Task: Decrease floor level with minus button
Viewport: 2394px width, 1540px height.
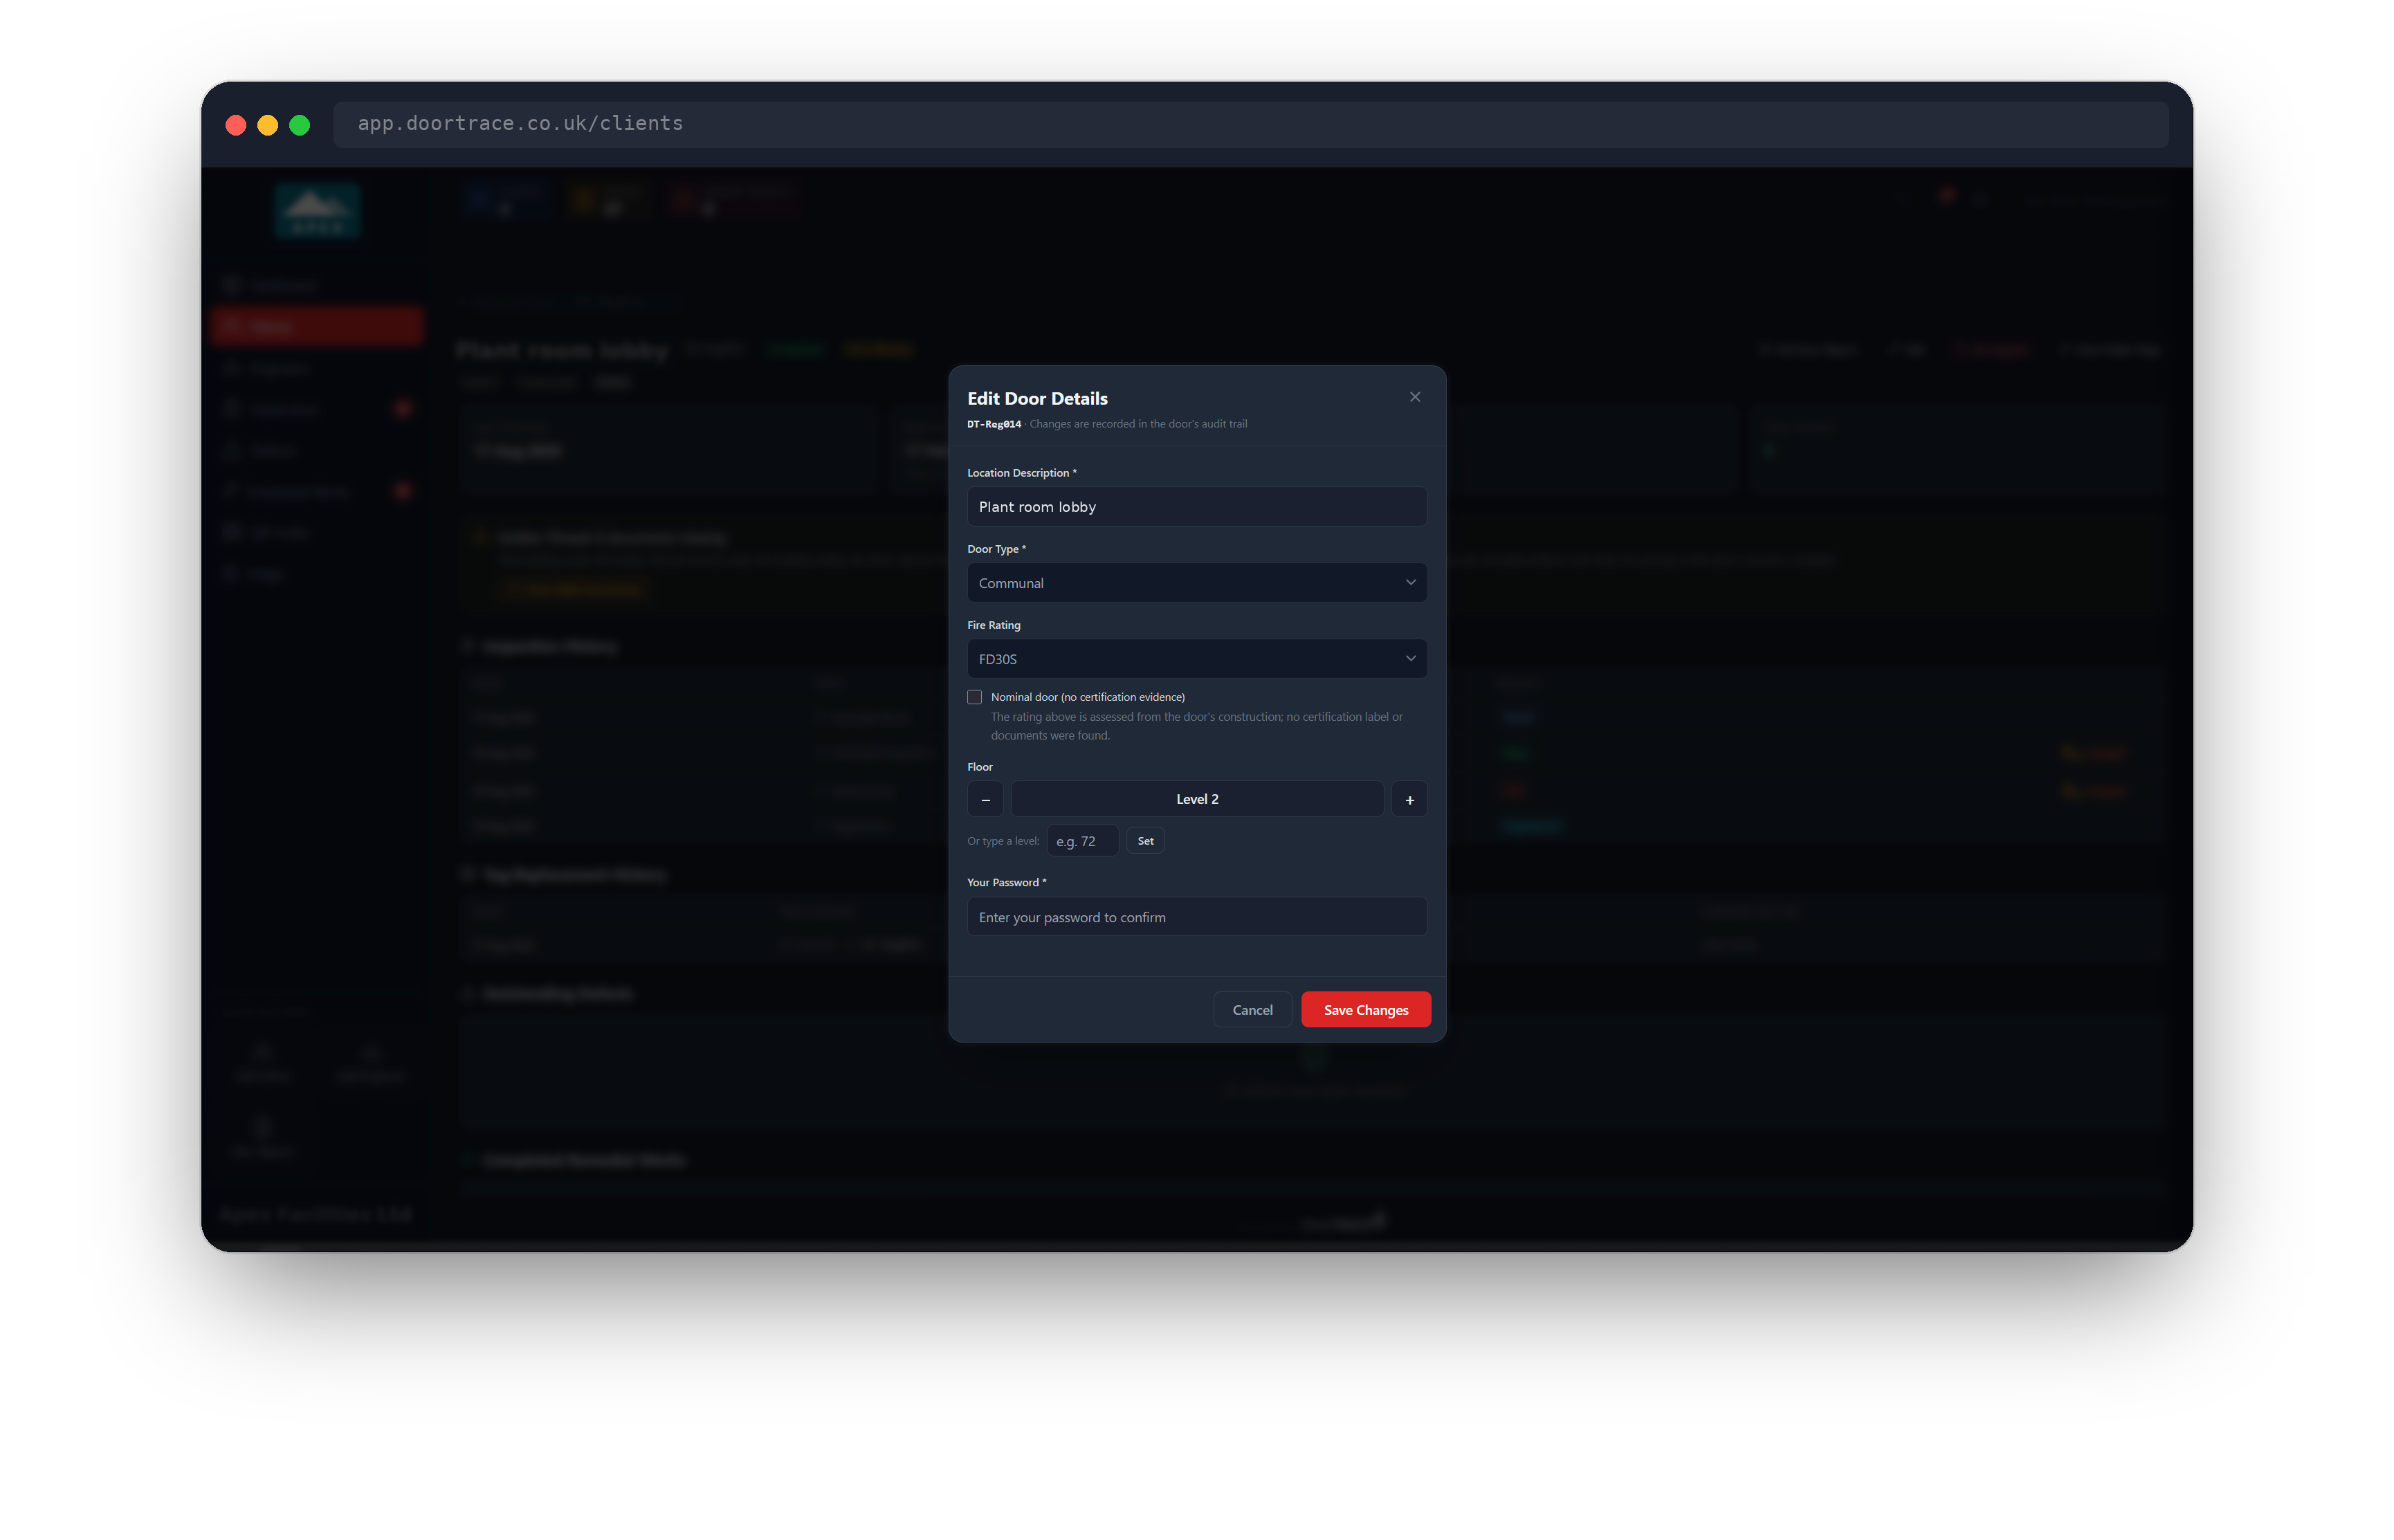Action: pos(985,799)
